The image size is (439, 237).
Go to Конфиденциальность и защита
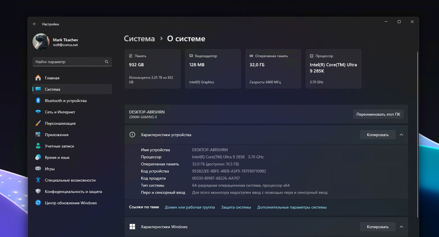[x=72, y=192]
